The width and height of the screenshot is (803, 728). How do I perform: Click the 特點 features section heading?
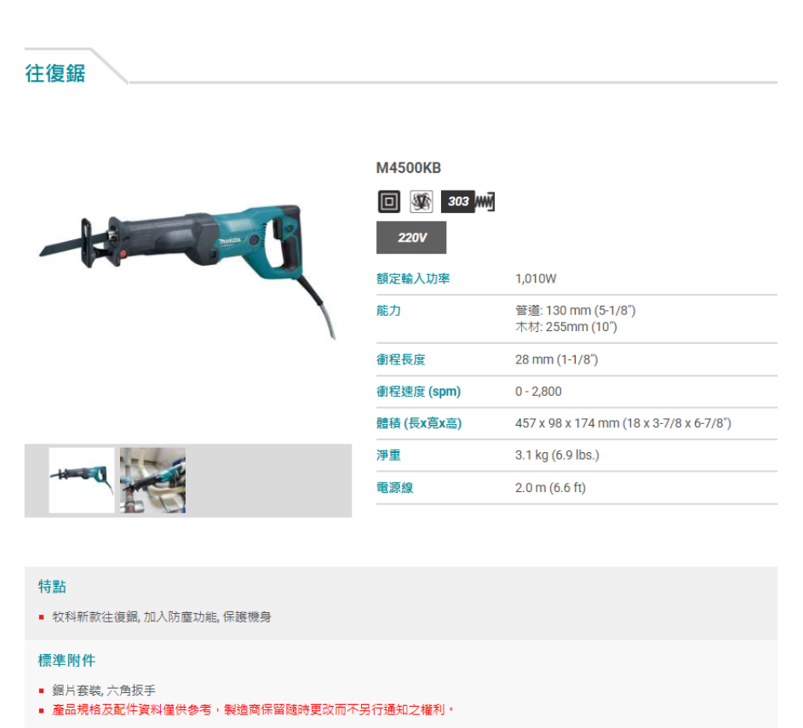52,587
